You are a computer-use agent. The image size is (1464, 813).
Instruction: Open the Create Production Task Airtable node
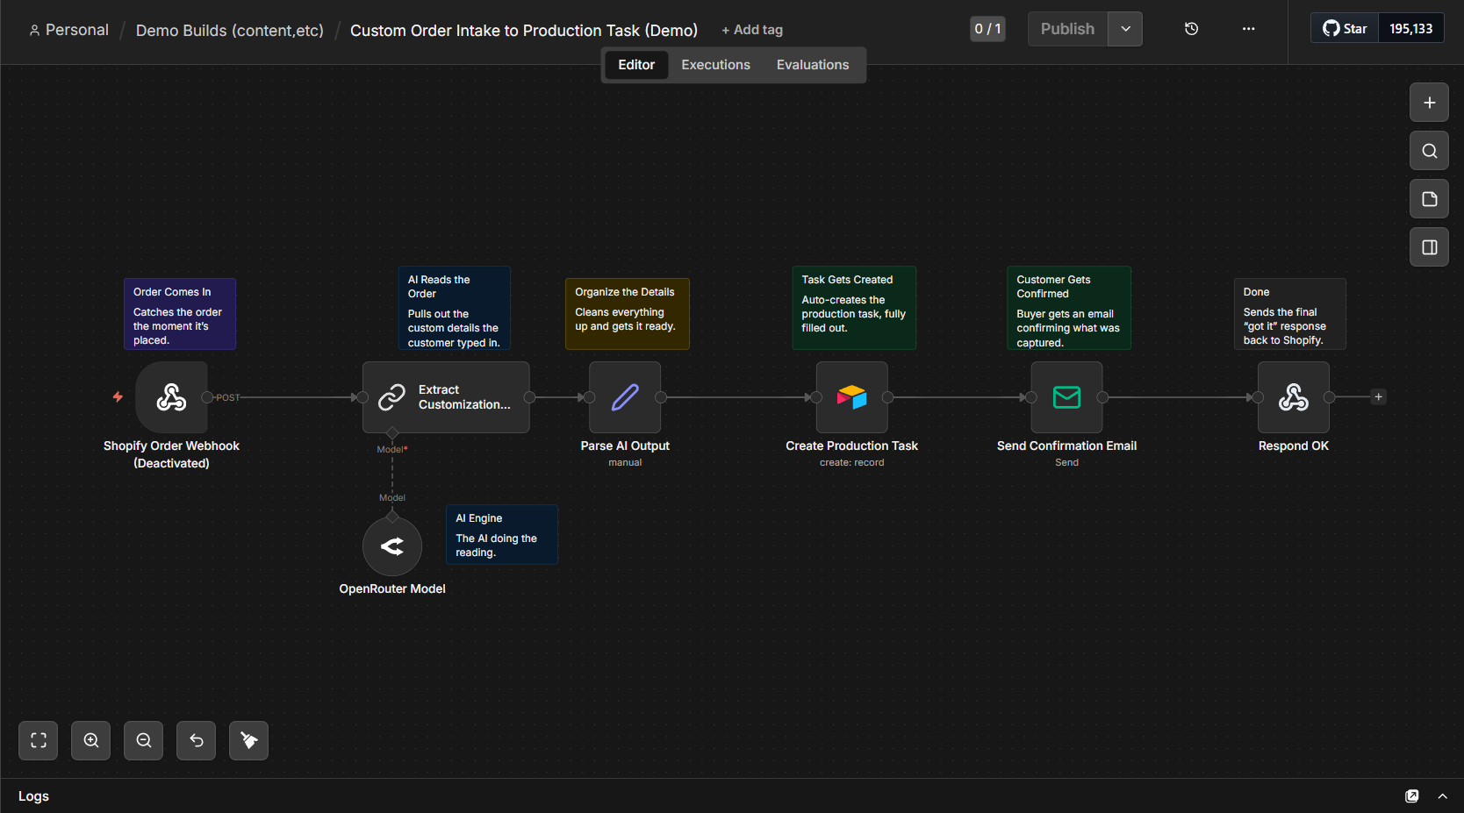click(x=851, y=397)
